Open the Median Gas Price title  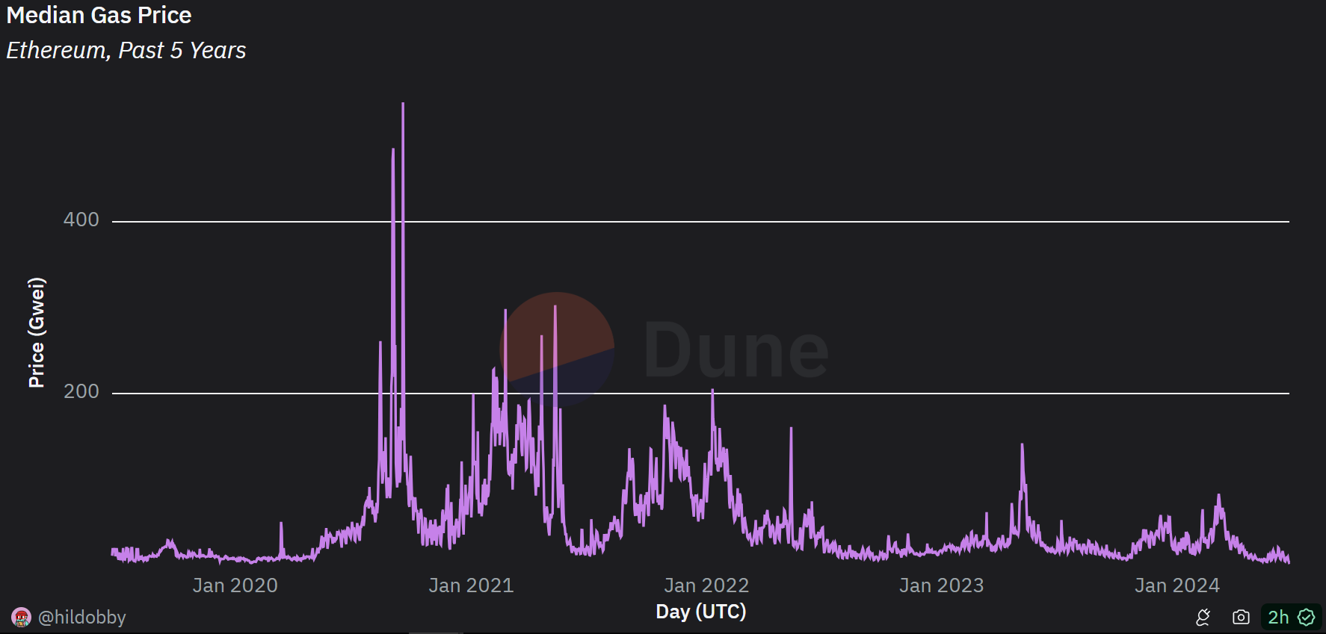pos(99,15)
